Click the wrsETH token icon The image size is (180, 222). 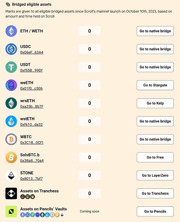[11, 103]
